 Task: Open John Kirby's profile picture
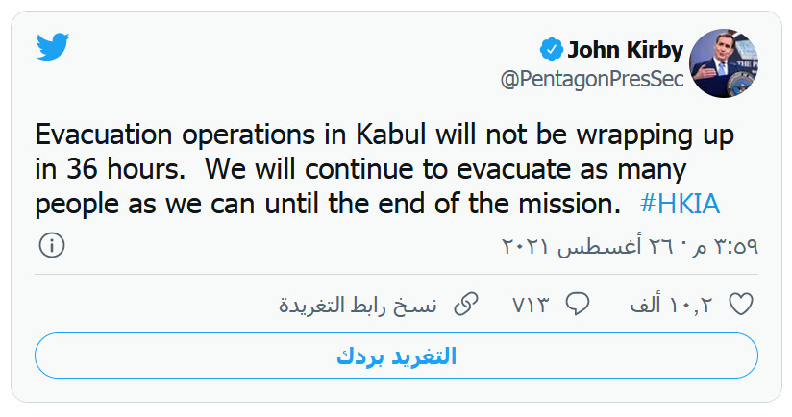726,63
